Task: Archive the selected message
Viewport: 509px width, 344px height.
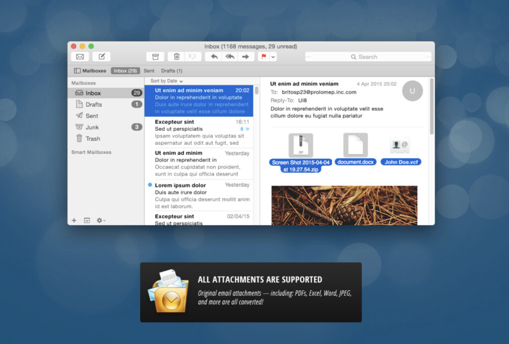Action: pyautogui.click(x=155, y=57)
